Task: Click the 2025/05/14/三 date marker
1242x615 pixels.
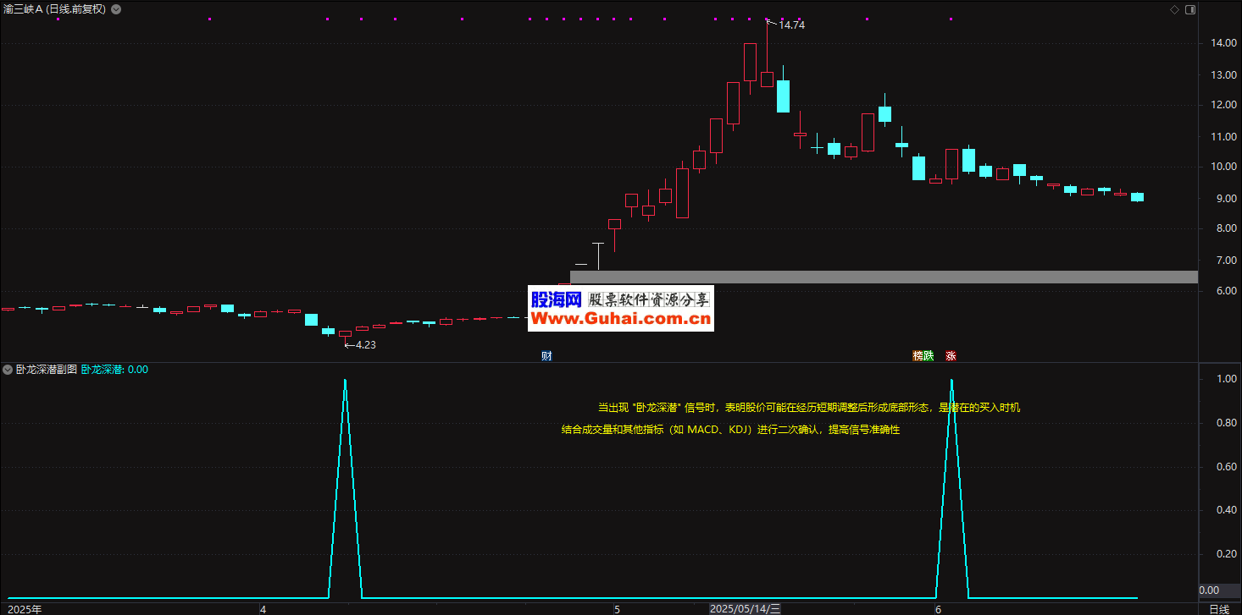Action: (745, 609)
